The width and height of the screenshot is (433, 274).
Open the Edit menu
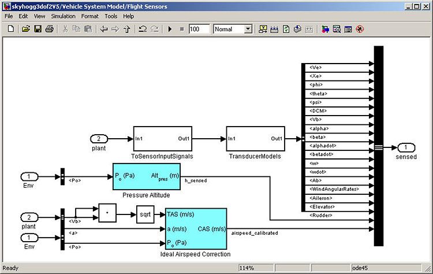click(23, 16)
